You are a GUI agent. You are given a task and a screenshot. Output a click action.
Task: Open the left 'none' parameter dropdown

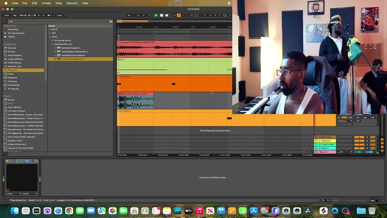14,194
